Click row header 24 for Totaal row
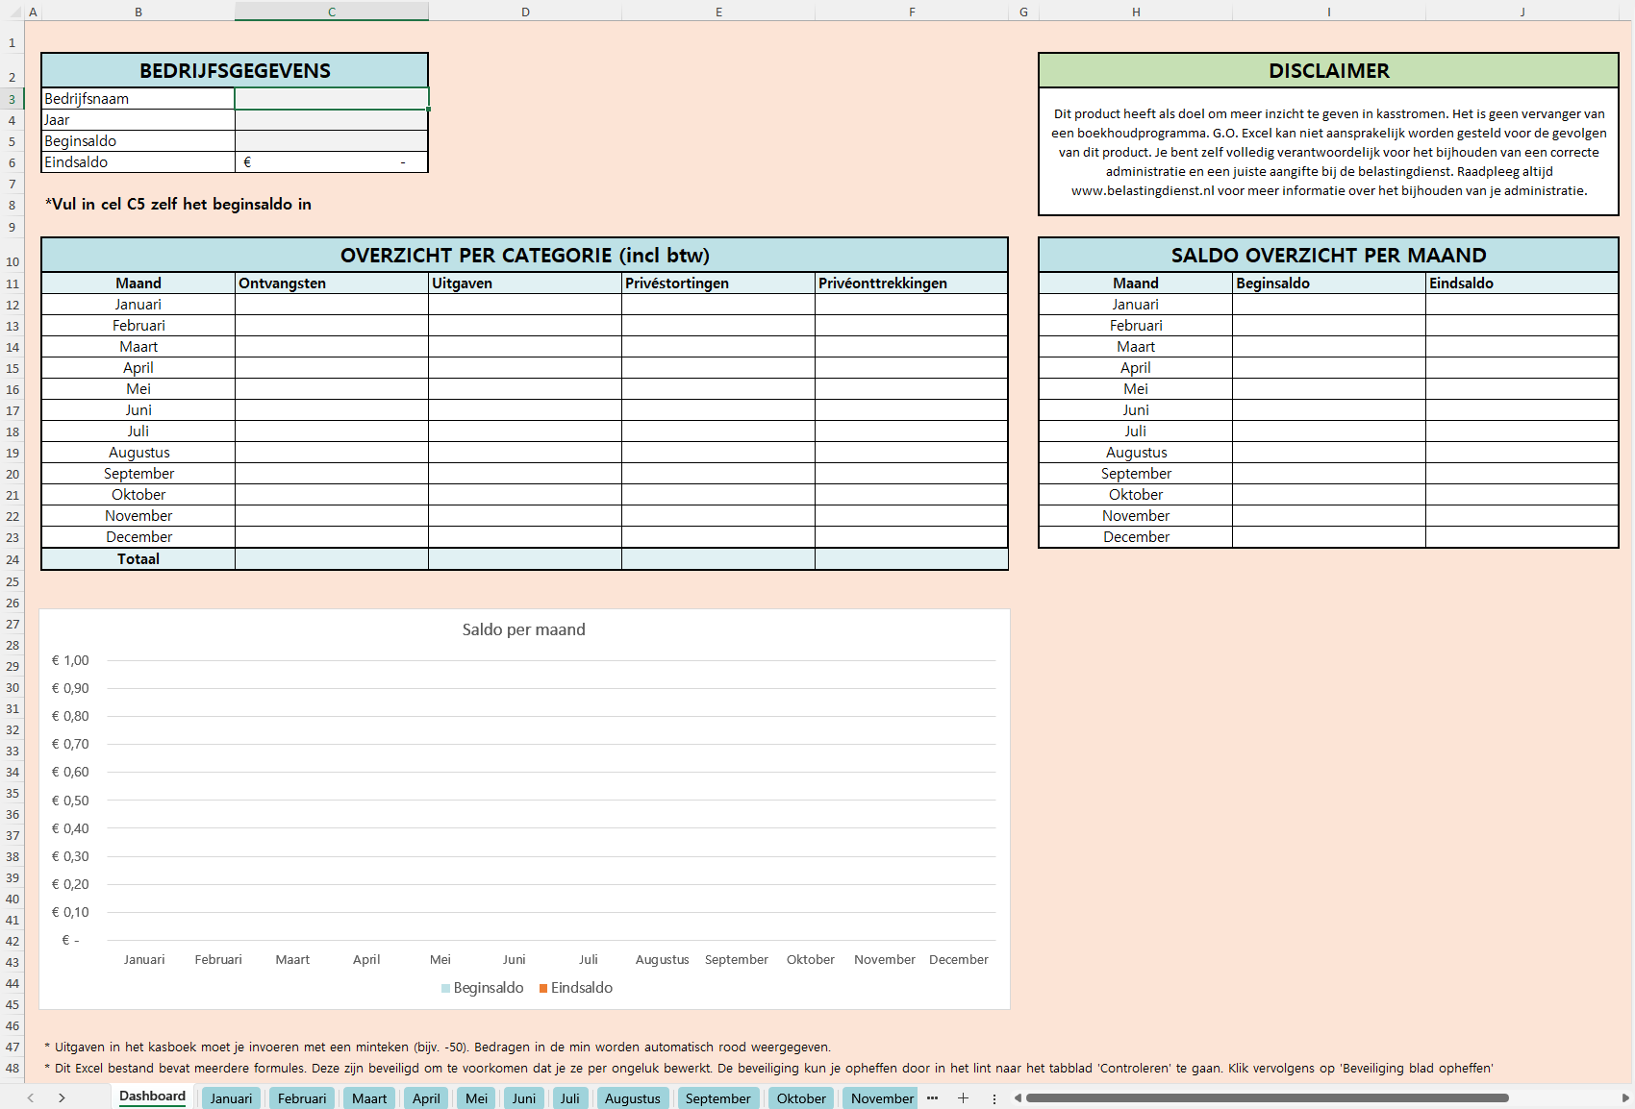Viewport: 1635px width, 1109px height. pos(13,559)
